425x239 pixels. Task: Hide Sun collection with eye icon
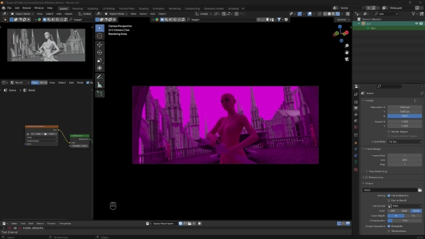(417, 24)
